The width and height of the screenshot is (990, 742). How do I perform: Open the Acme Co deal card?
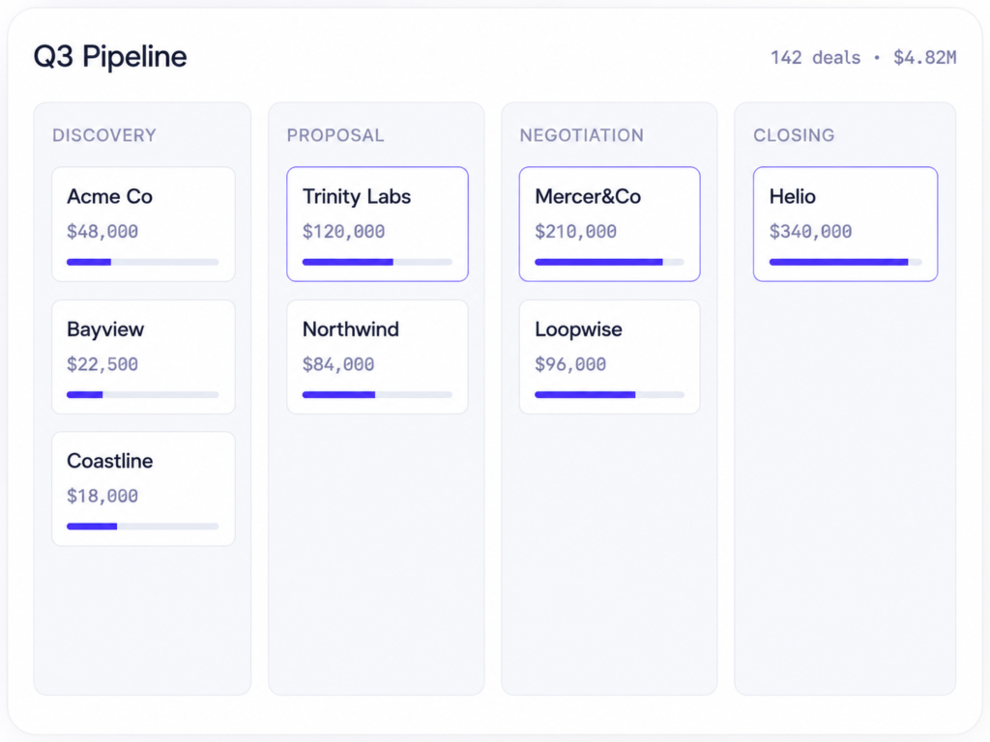(143, 224)
